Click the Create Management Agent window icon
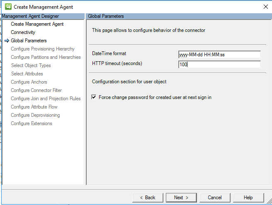This screenshot has height=205, width=272. pyautogui.click(x=8, y=7)
